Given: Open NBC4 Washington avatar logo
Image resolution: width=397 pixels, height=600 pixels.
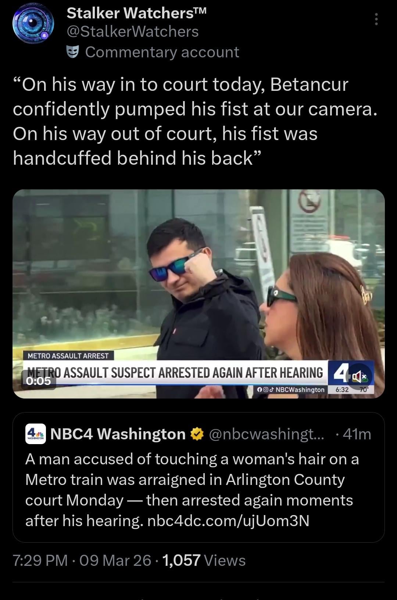Looking at the screenshot, I should [36, 434].
